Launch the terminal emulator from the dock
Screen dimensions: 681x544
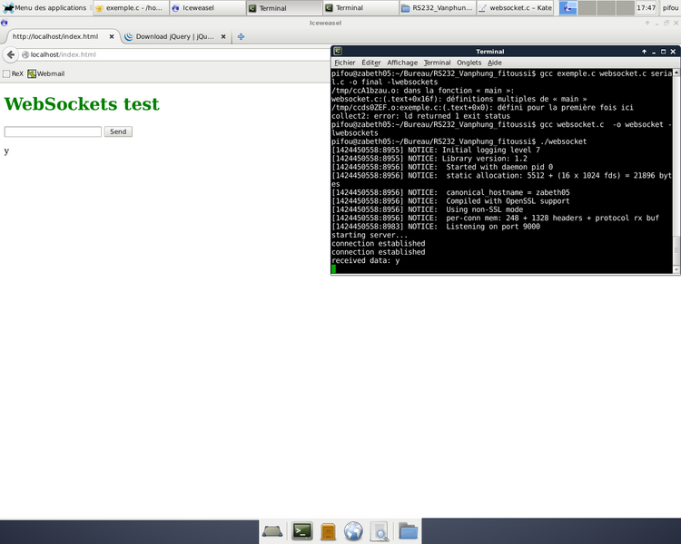point(301,531)
